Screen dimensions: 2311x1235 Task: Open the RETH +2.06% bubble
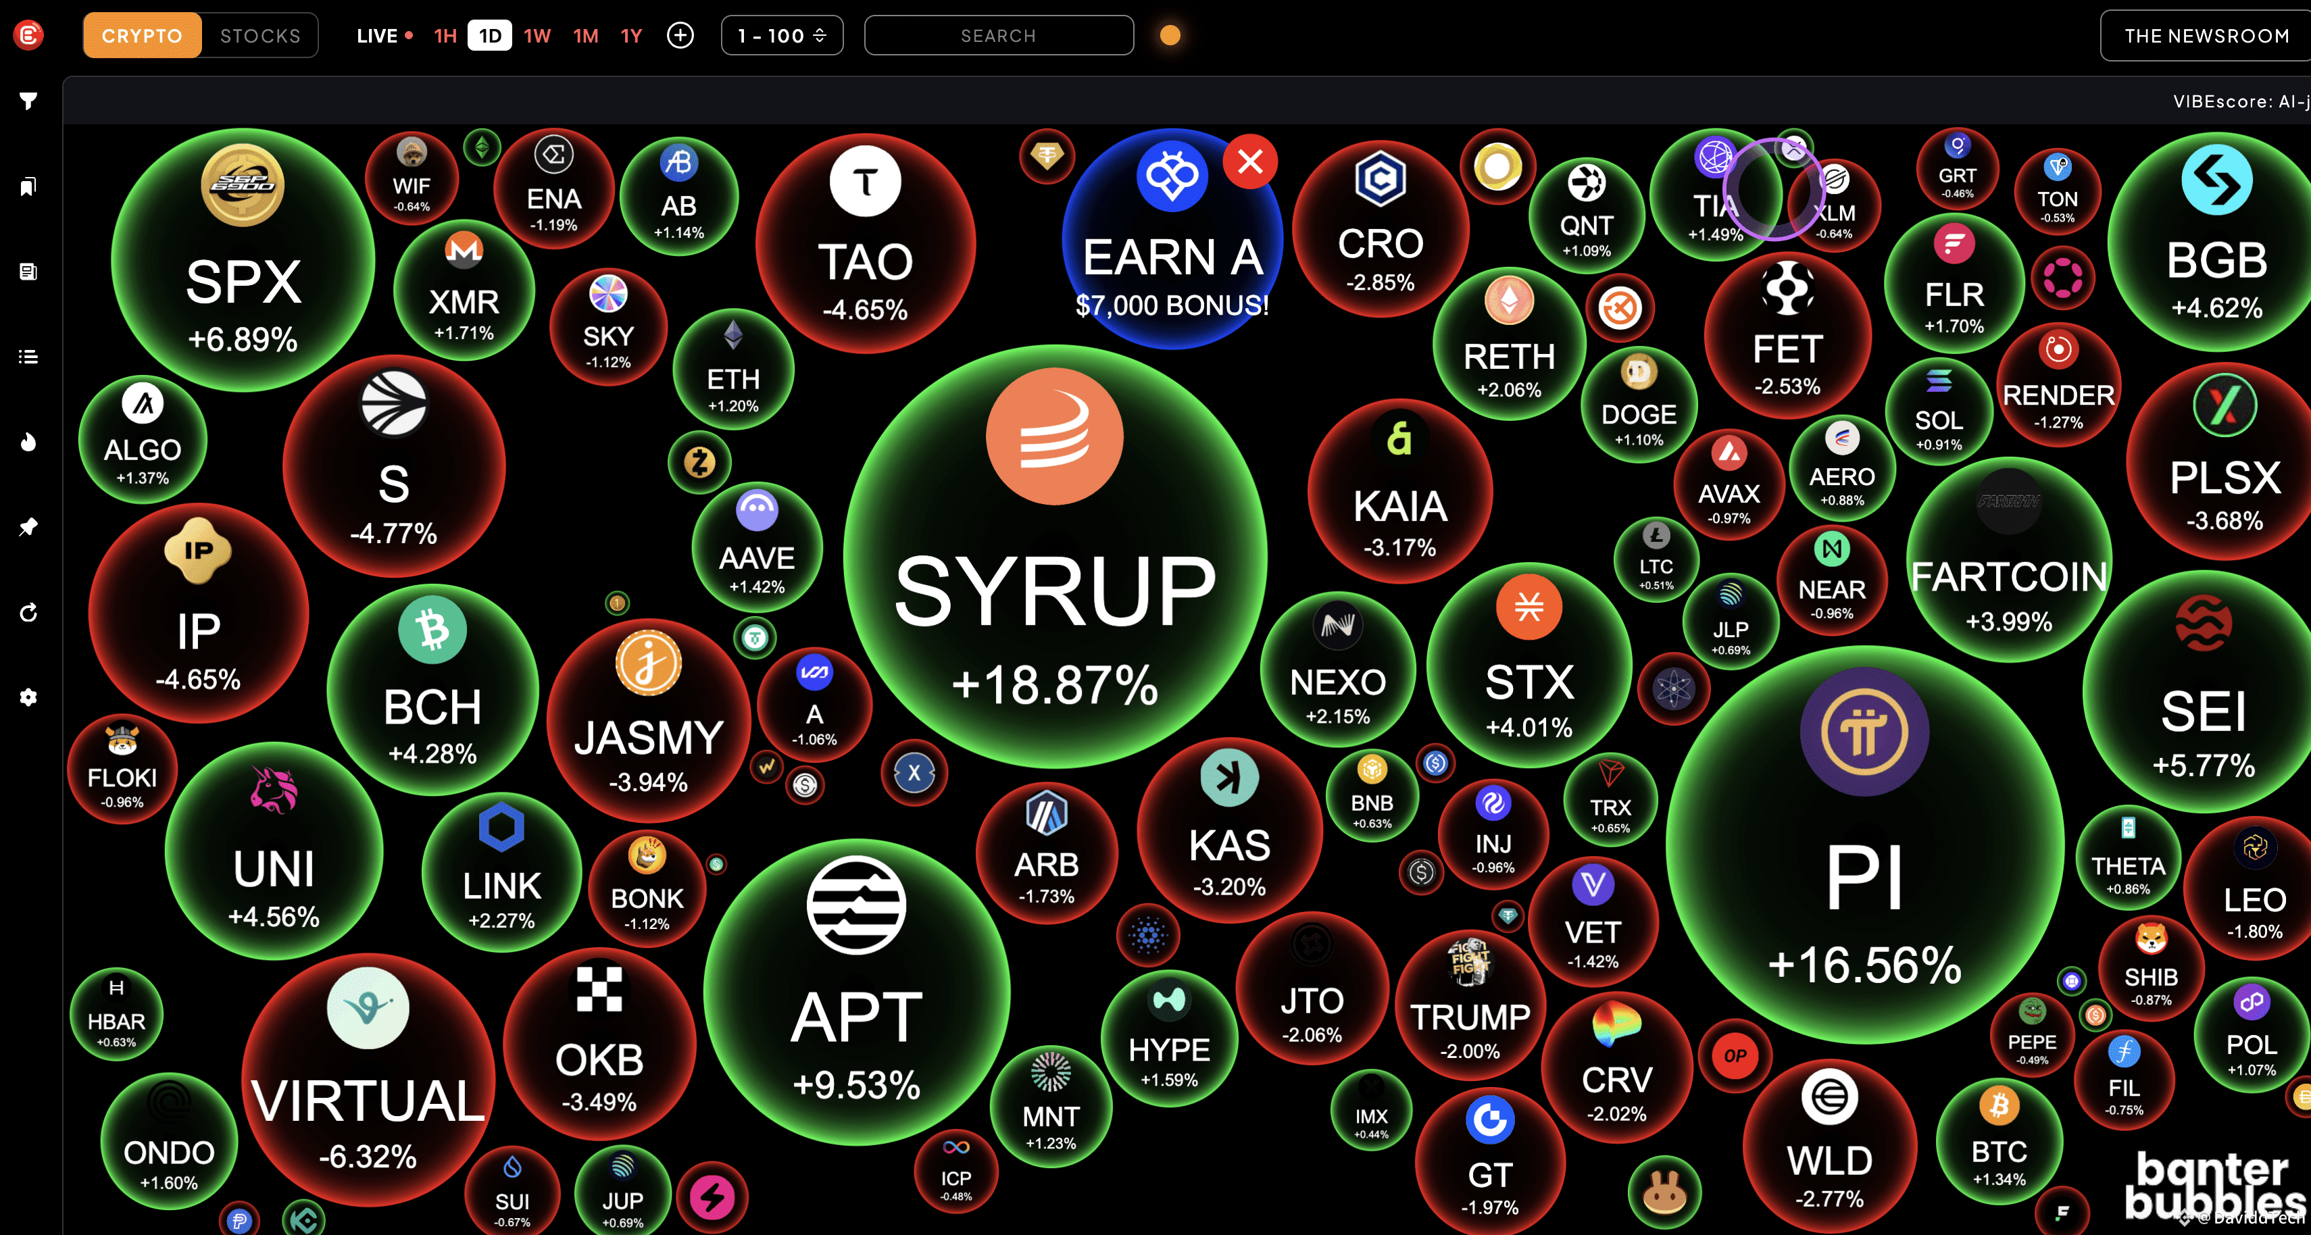(1509, 343)
